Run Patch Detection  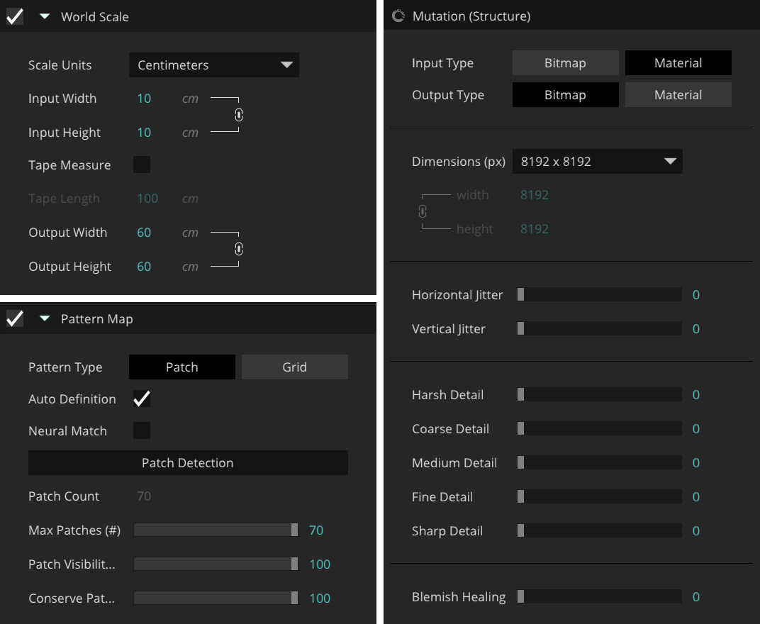click(188, 462)
